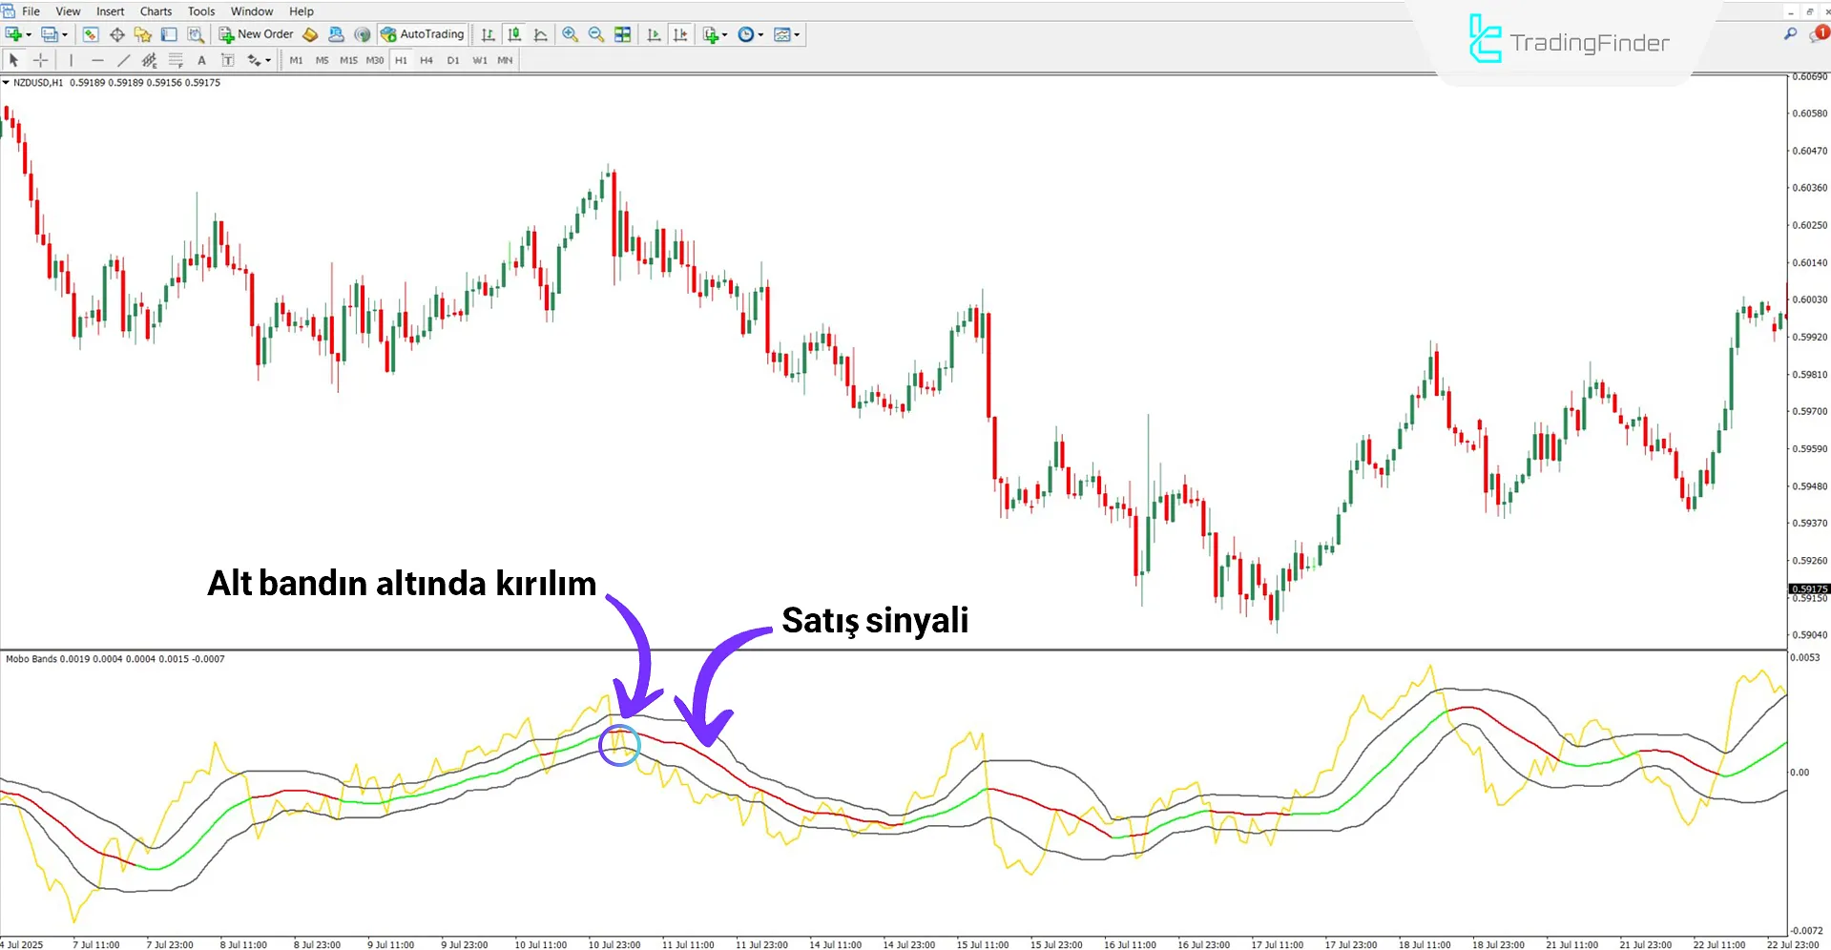The width and height of the screenshot is (1831, 950).
Task: Switch to line chart mode
Action: pyautogui.click(x=540, y=34)
